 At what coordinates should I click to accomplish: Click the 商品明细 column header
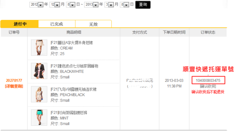click(74, 32)
